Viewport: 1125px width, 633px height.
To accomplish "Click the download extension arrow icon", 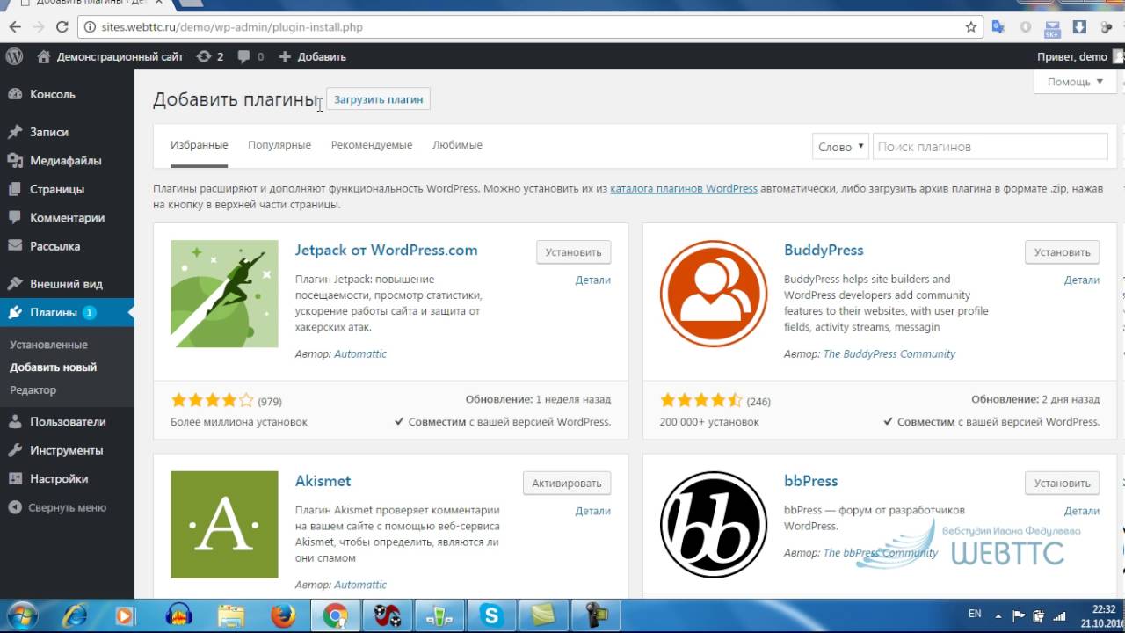I will tap(1080, 27).
